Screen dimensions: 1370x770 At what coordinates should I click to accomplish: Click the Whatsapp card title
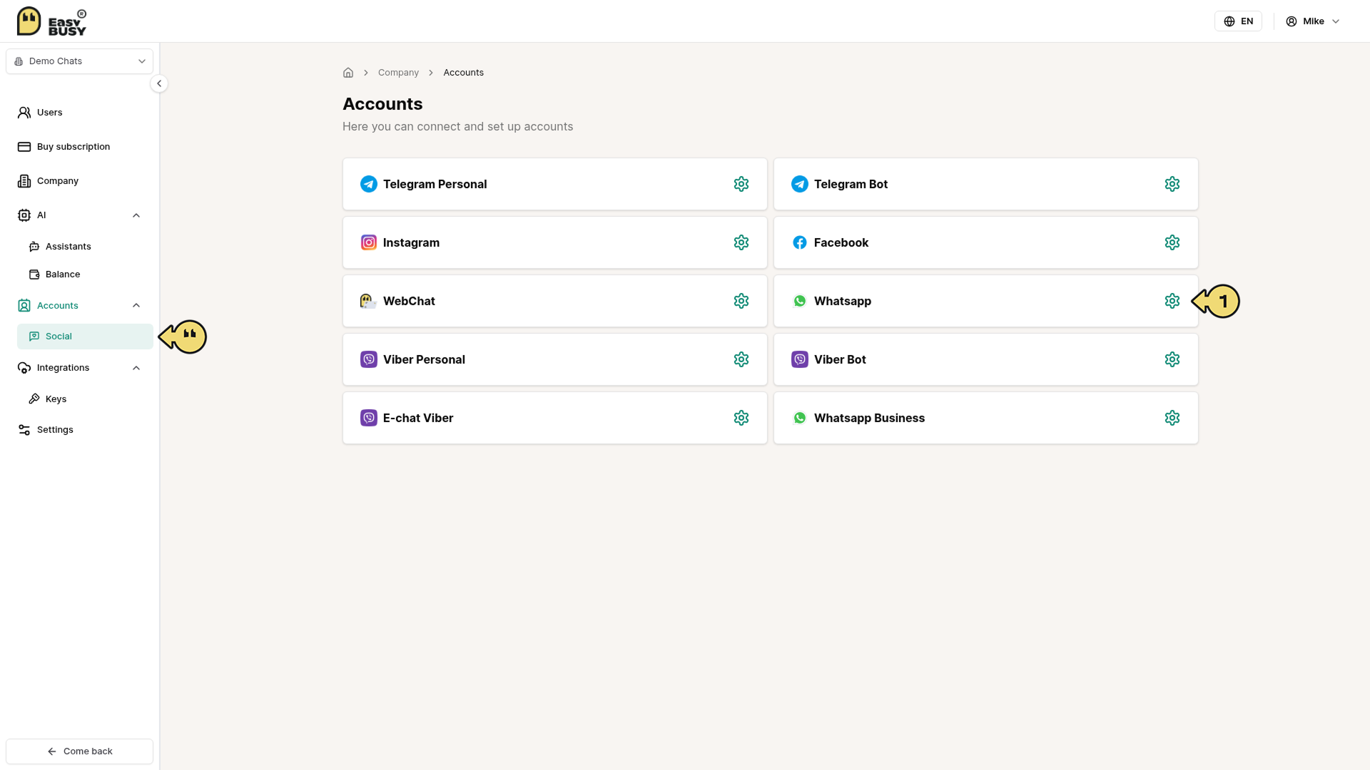(843, 301)
